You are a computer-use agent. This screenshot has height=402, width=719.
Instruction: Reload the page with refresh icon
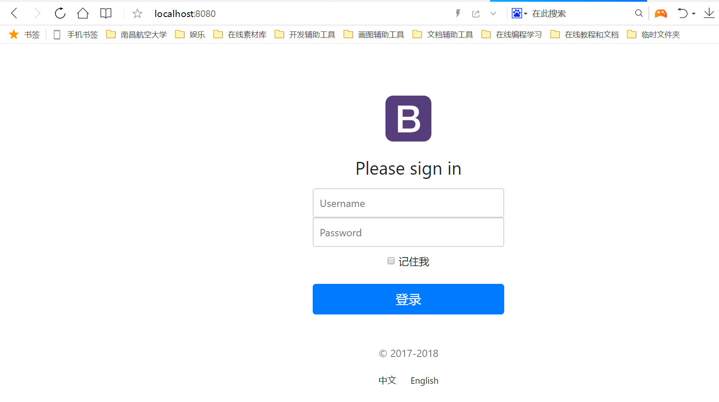[60, 13]
